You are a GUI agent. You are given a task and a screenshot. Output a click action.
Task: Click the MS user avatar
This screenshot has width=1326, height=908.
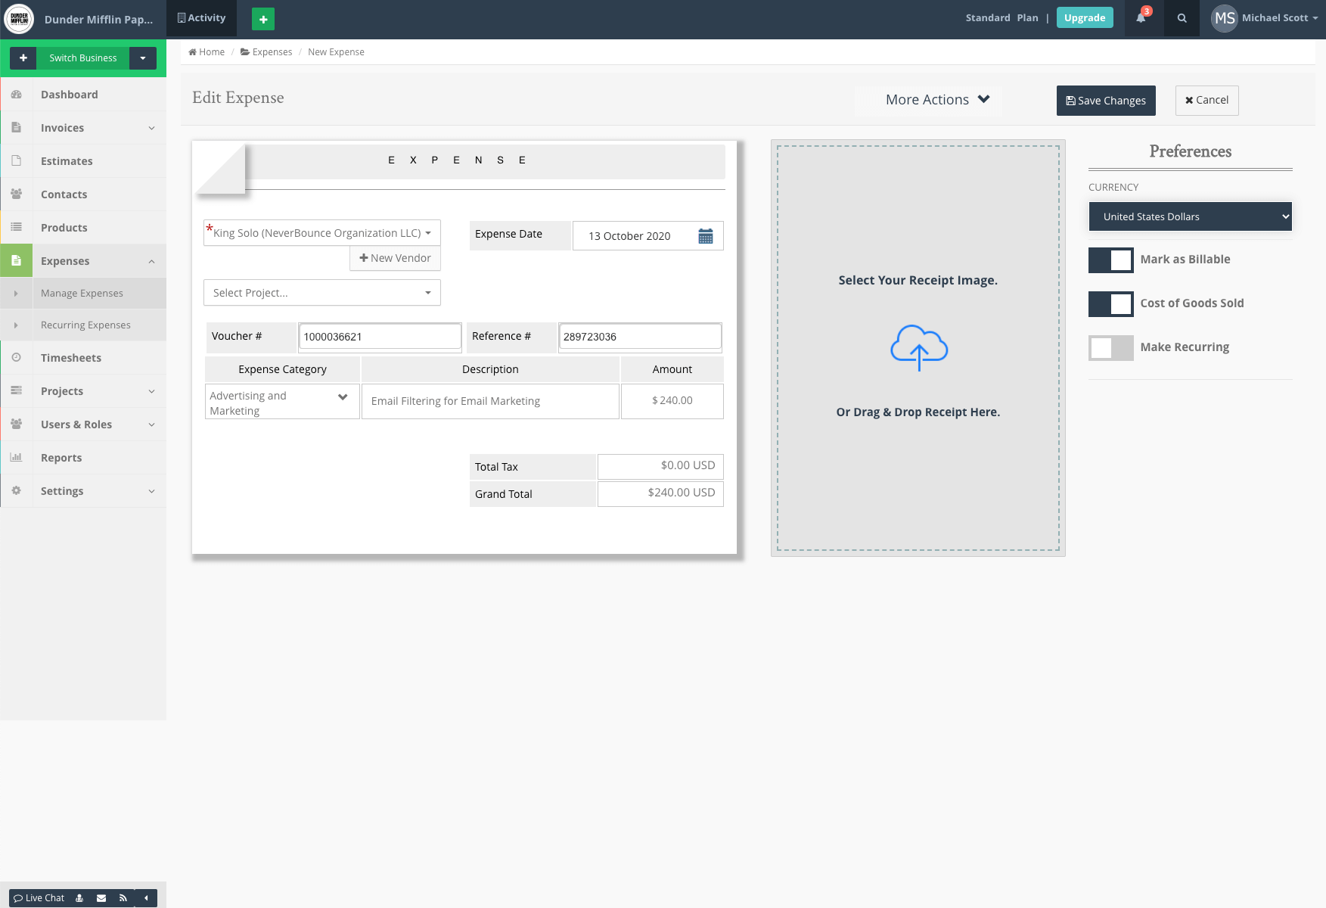1224,18
